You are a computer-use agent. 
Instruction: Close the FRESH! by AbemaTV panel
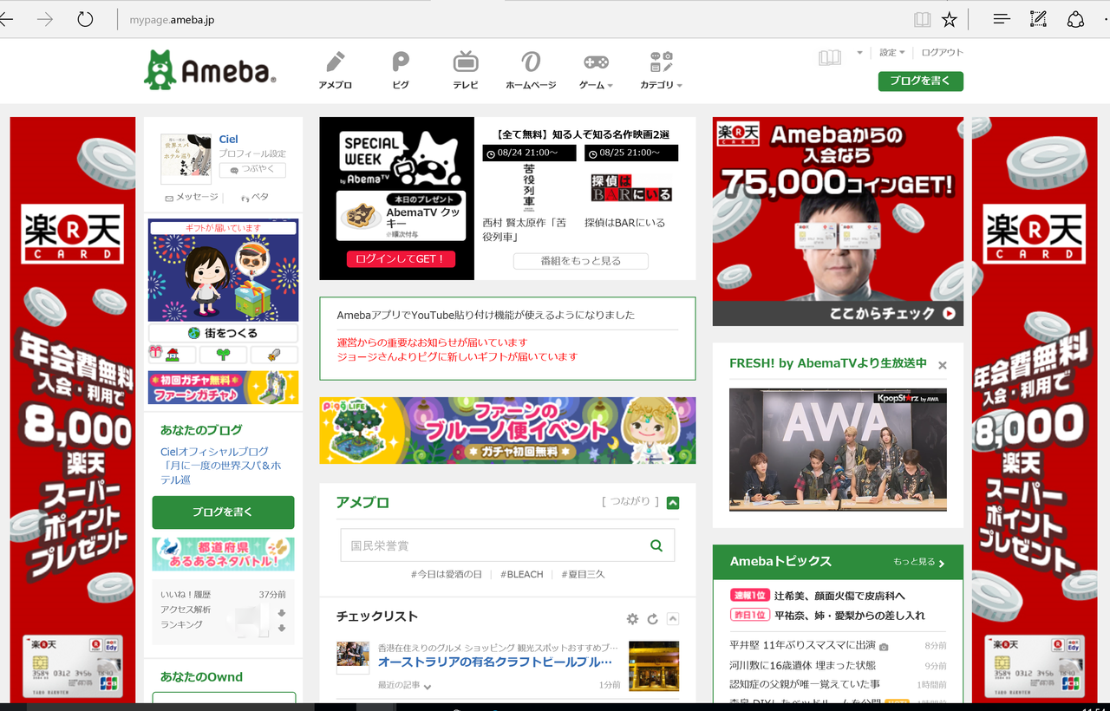pyautogui.click(x=943, y=365)
